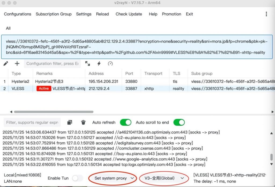
Task: Click the lightning bolt test icon
Action: (99, 63)
